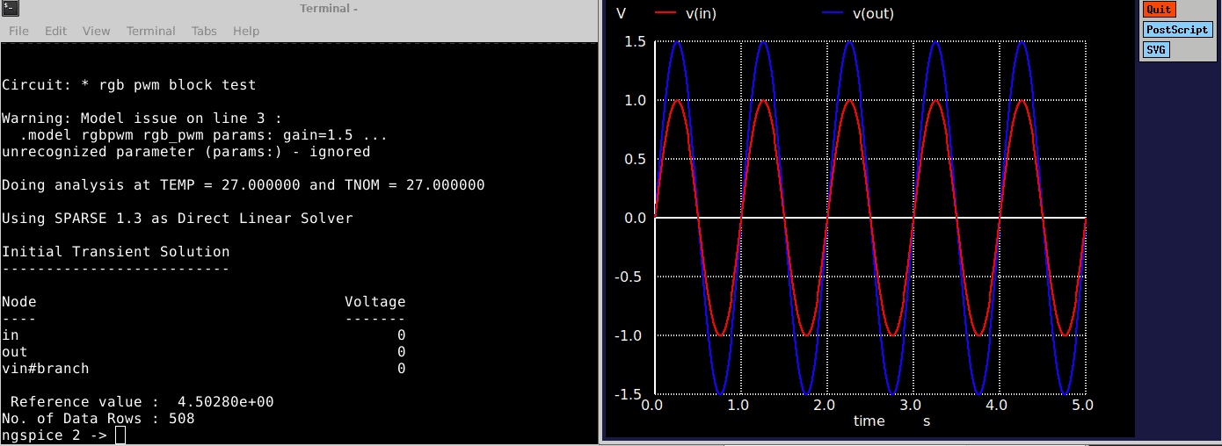Click the 'time' x-axis label

(x=869, y=421)
